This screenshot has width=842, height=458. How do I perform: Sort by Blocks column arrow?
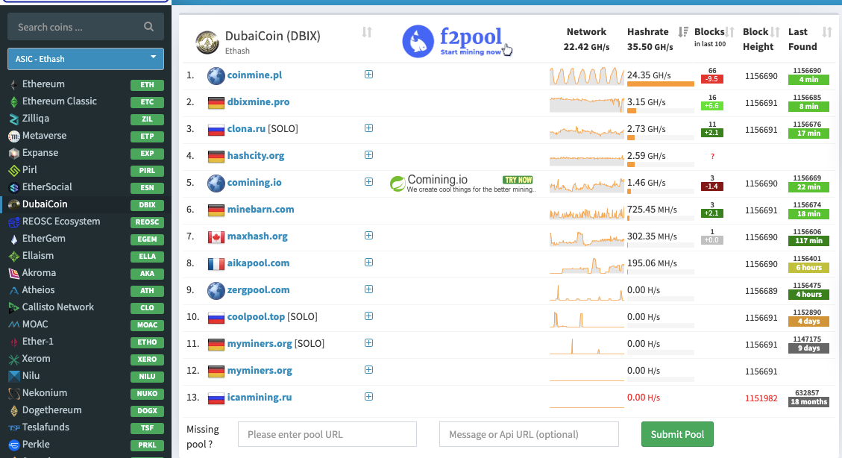730,32
